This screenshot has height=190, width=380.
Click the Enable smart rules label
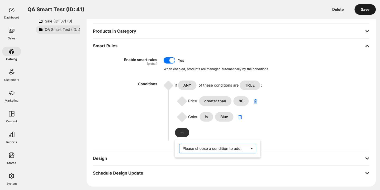pyautogui.click(x=141, y=60)
